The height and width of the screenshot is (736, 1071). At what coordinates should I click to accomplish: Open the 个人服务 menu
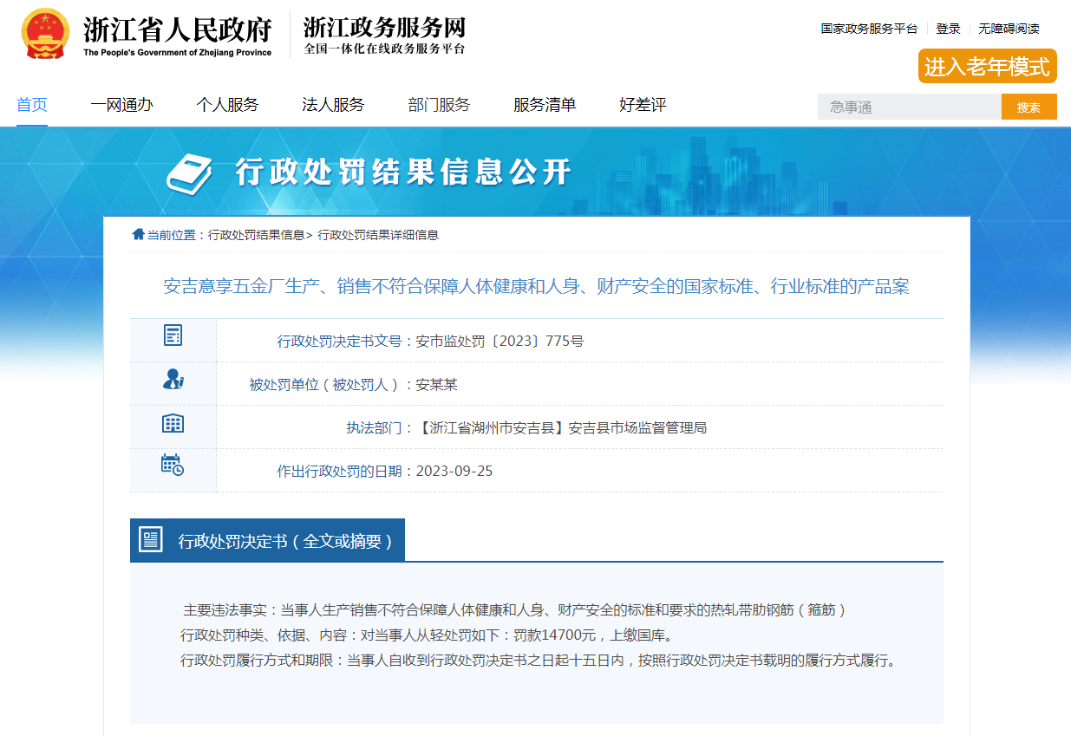click(227, 105)
